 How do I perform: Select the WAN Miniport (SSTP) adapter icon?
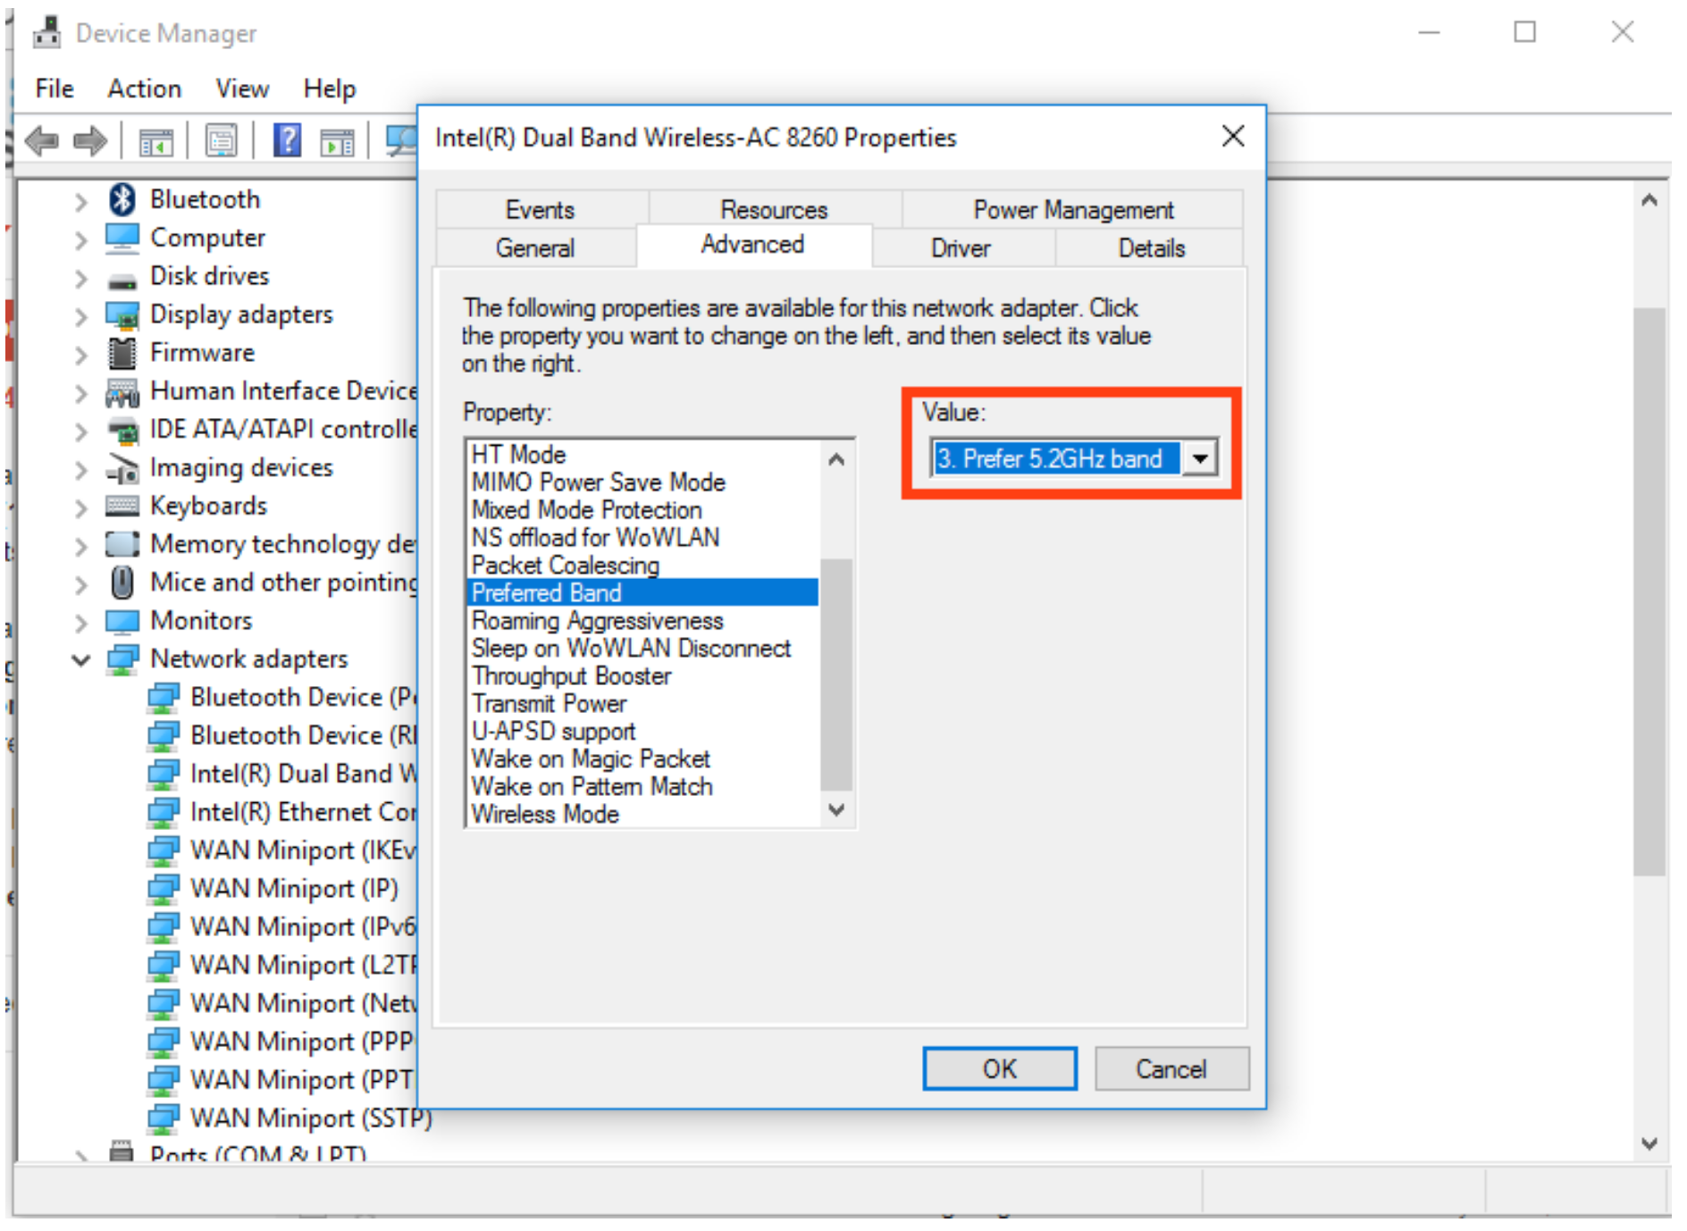point(163,1118)
